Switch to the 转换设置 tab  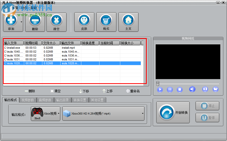click(80, 100)
